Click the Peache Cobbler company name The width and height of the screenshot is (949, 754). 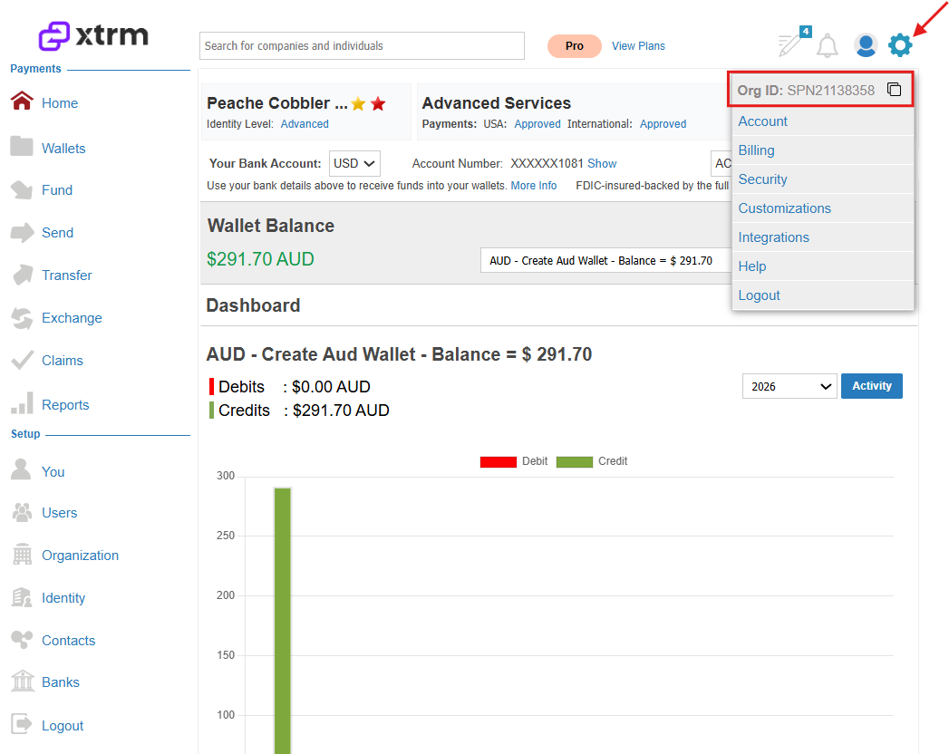[277, 103]
